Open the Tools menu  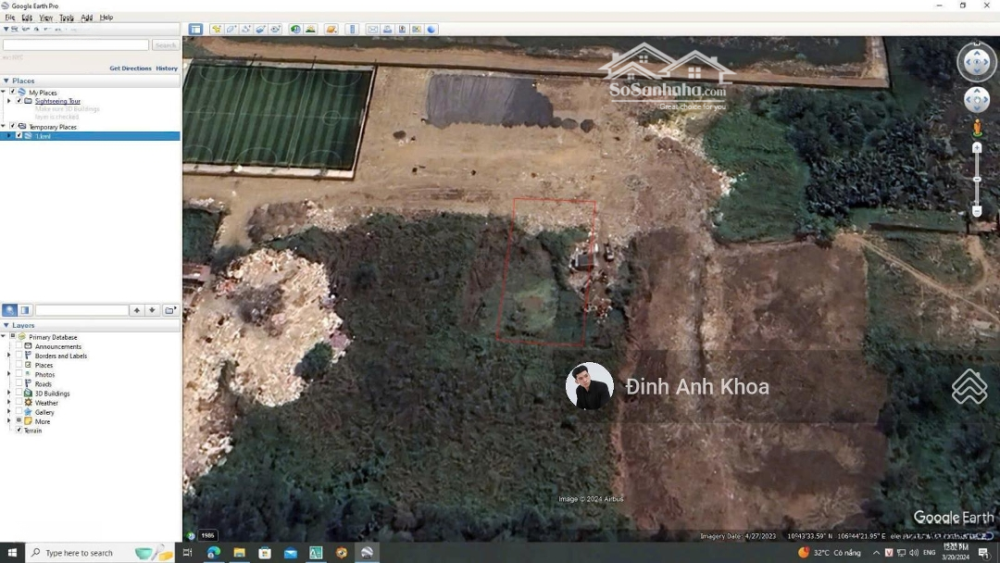67,18
